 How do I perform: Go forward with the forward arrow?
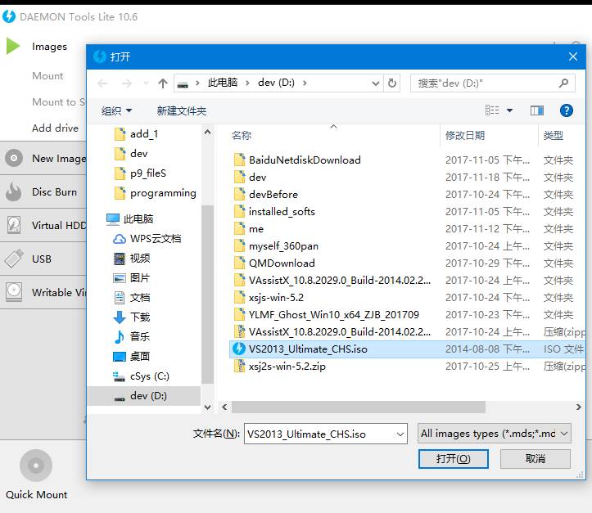click(126, 83)
